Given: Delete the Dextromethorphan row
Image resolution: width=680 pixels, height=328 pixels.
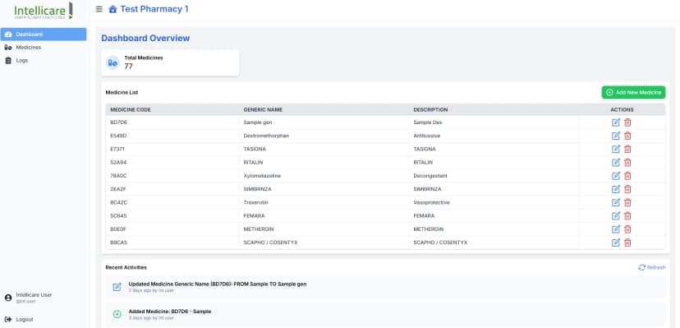Looking at the screenshot, I should click(x=627, y=136).
